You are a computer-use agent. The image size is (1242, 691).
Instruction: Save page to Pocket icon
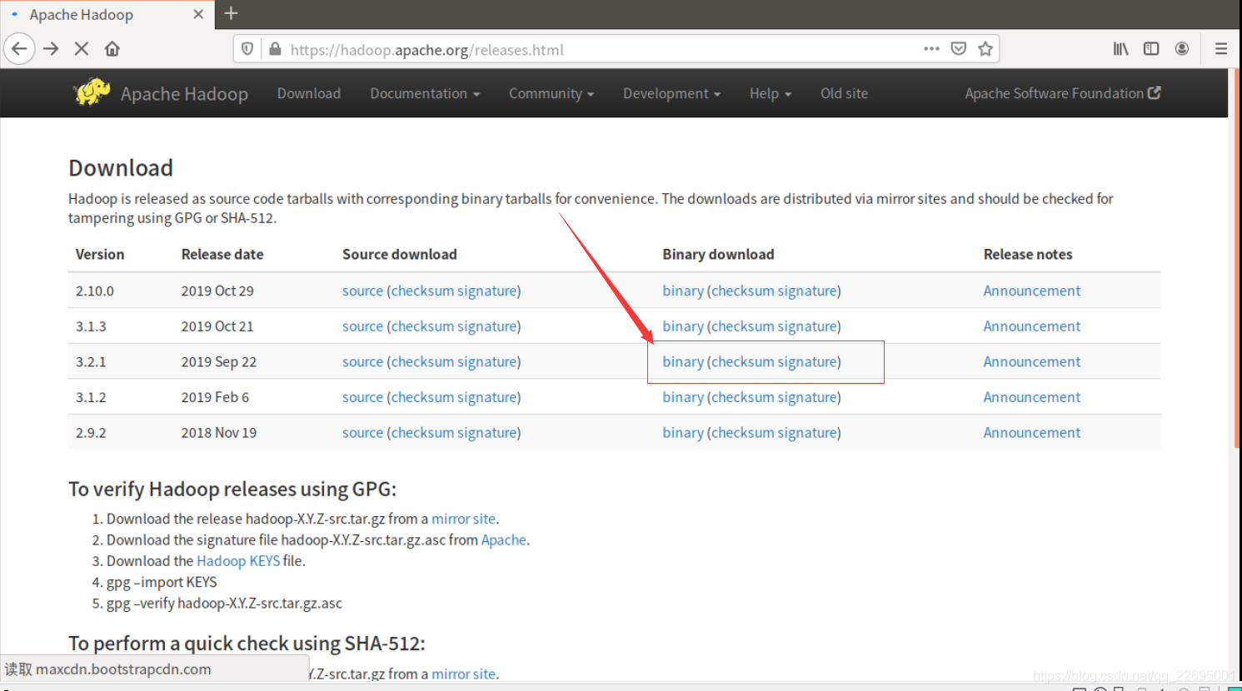tap(959, 49)
